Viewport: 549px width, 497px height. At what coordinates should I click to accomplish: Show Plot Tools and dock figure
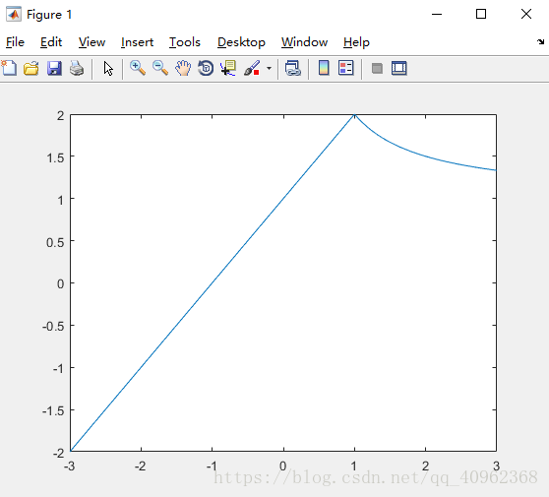coord(399,68)
